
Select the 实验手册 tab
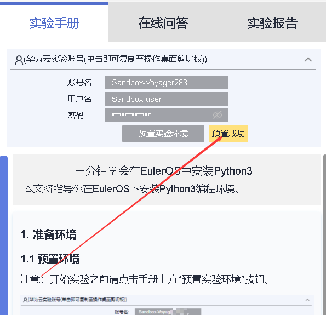click(54, 23)
